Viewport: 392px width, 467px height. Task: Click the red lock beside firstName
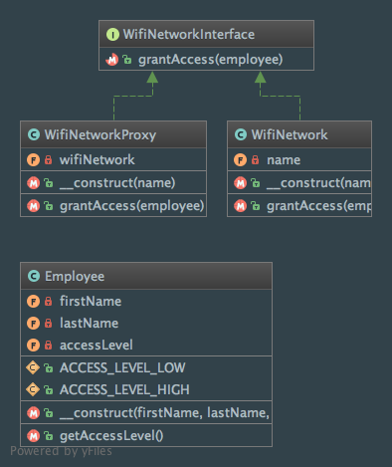[49, 301]
